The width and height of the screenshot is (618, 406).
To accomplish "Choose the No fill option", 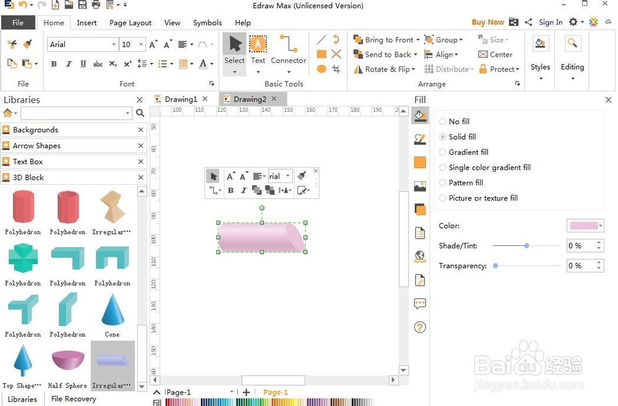I will (454, 121).
